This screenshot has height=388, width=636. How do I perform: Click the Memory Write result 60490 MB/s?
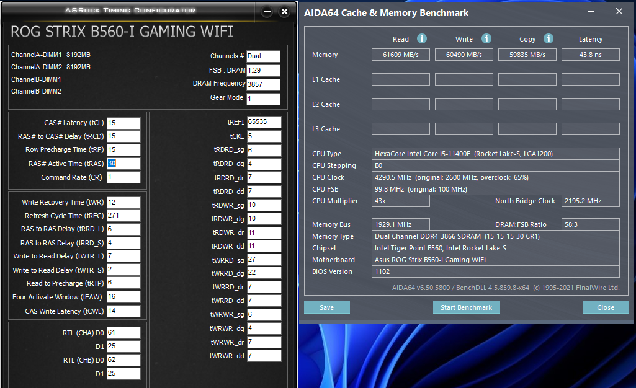point(464,55)
